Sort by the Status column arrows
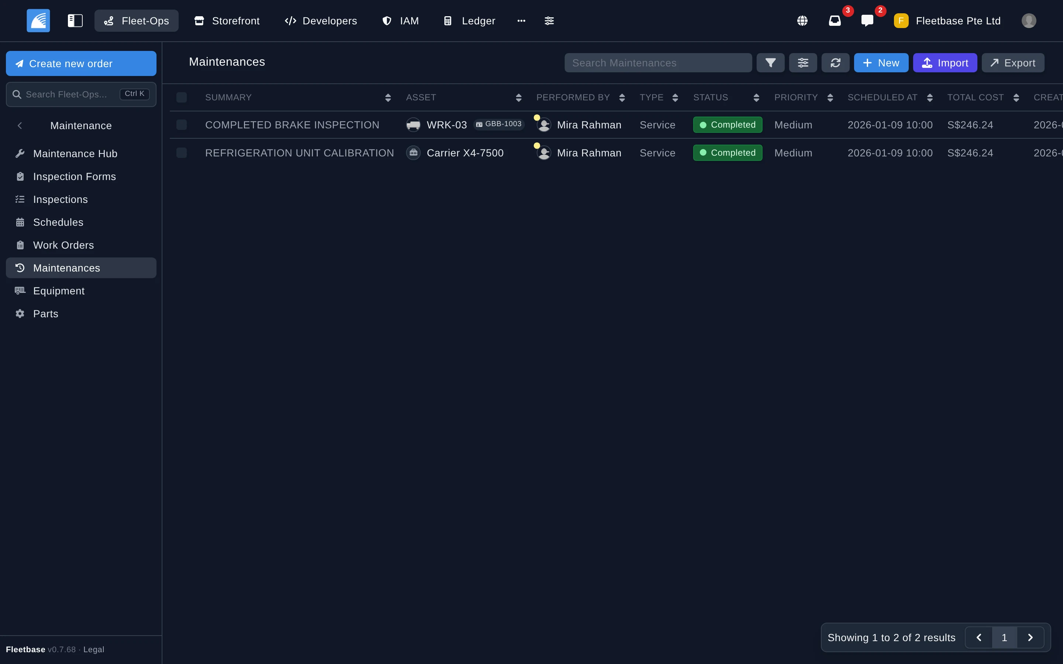The height and width of the screenshot is (664, 1063). [x=756, y=97]
